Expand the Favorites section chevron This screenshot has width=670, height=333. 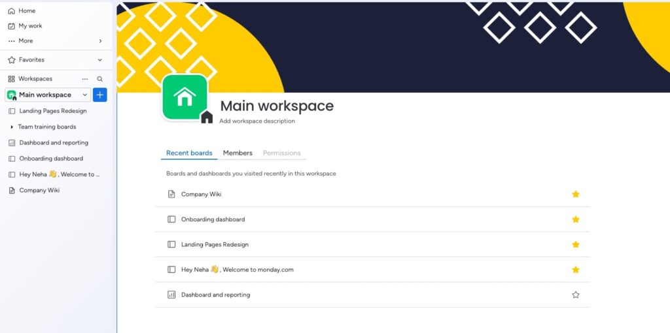click(x=100, y=60)
